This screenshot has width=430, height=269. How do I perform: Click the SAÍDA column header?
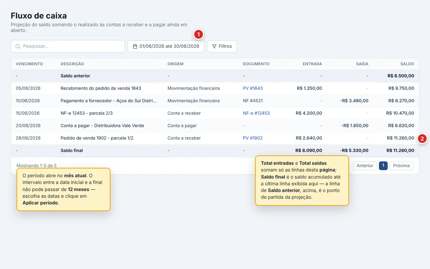pos(362,64)
